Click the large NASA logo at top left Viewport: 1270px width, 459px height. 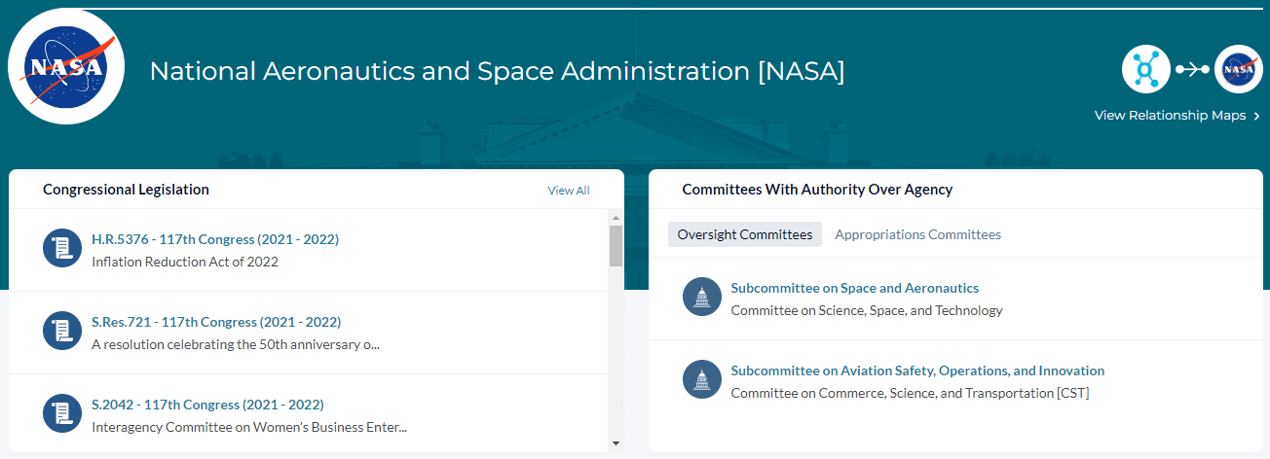[66, 67]
